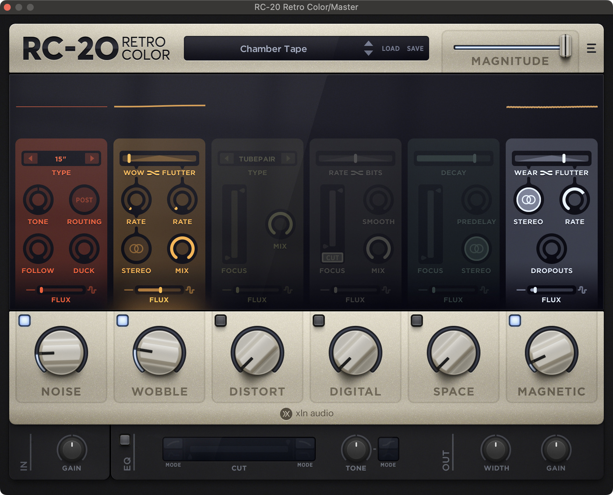613x495 pixels.
Task: Click SAVE to save the preset
Action: pos(415,49)
